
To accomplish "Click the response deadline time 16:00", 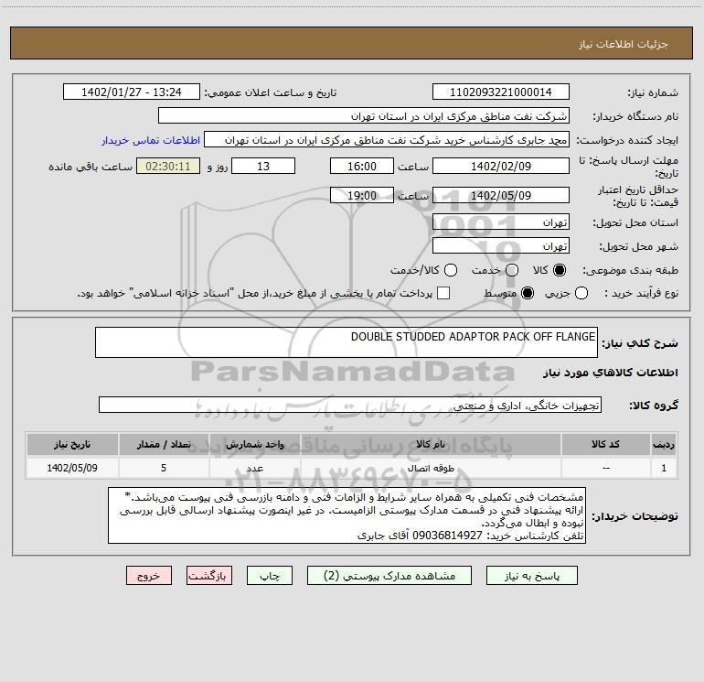I will click(362, 166).
